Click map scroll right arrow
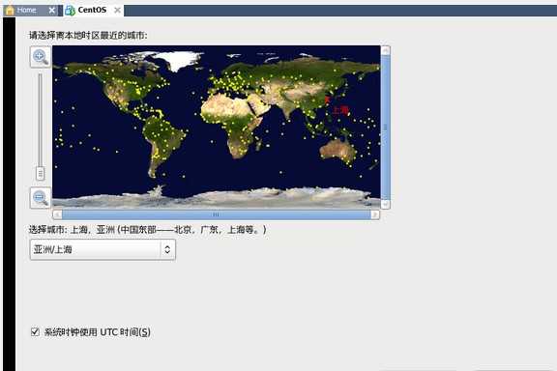Image resolution: width=557 pixels, height=371 pixels. pyautogui.click(x=375, y=214)
